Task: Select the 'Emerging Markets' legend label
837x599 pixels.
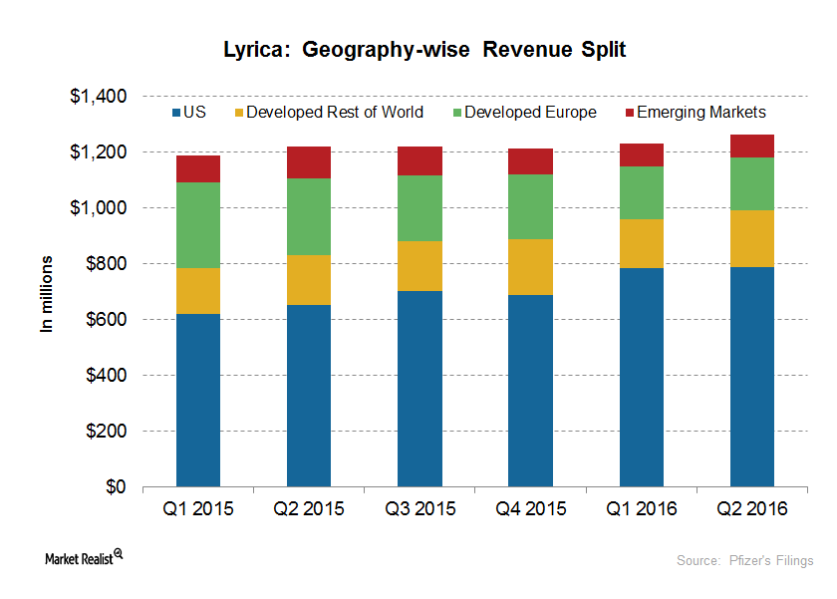Action: [701, 112]
